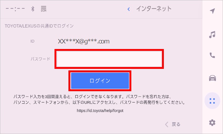Open the vehicle car icon
The image size is (223, 134).
212,78
